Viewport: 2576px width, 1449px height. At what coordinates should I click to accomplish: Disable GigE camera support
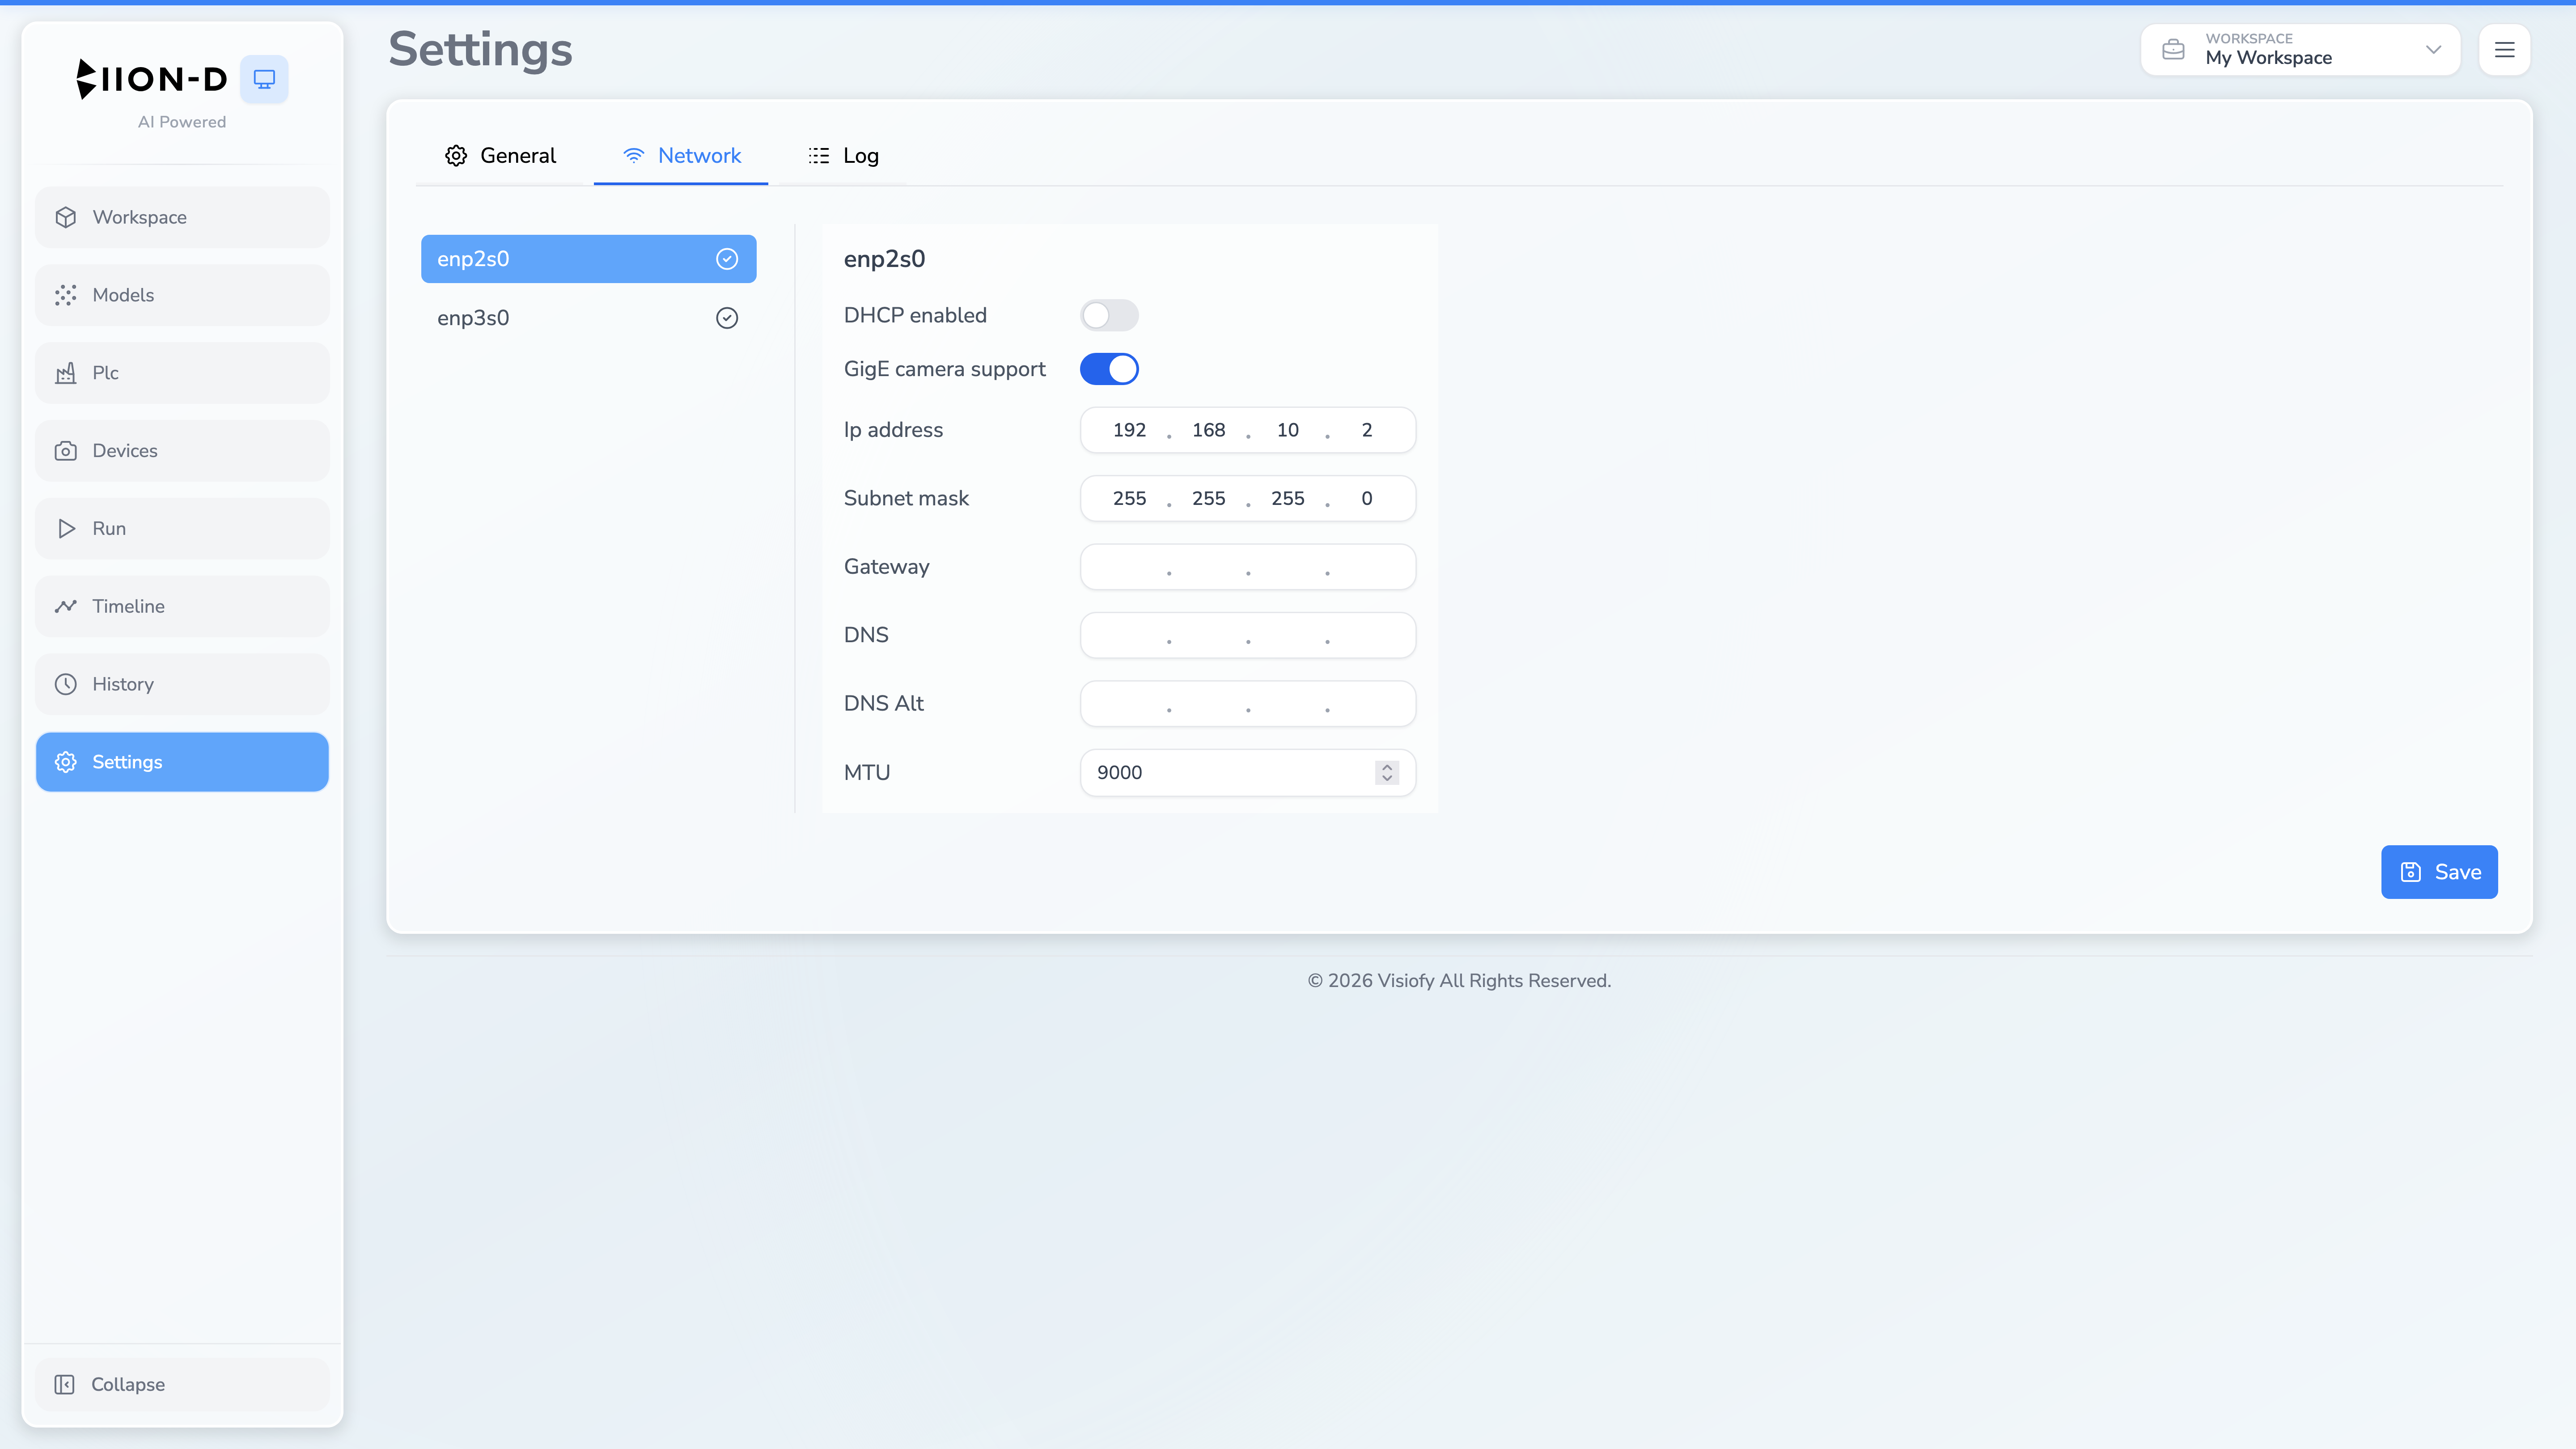pyautogui.click(x=1109, y=369)
